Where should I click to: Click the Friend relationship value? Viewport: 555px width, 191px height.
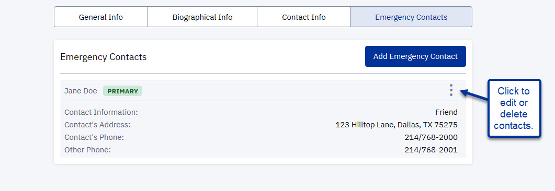pos(446,112)
